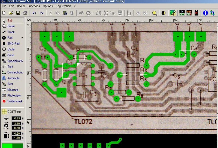Click the 0,3175 mm grid size setting
Viewport: 218px width, 148px height.
(x=12, y=112)
